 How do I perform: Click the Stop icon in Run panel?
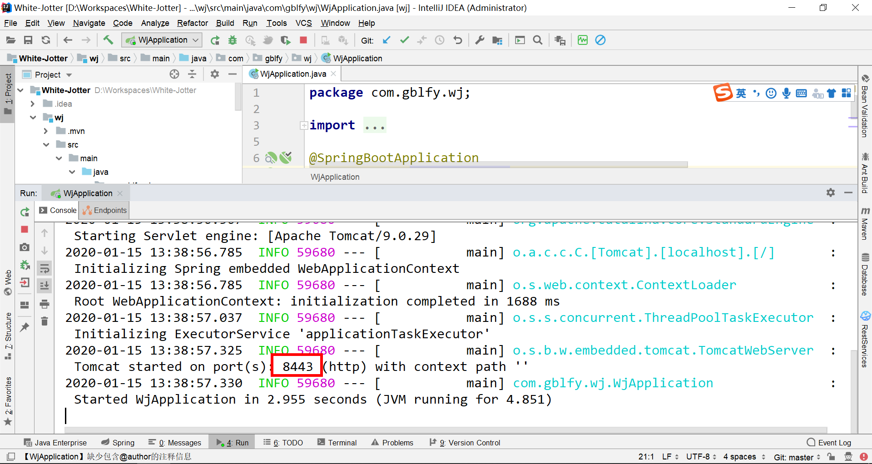25,229
